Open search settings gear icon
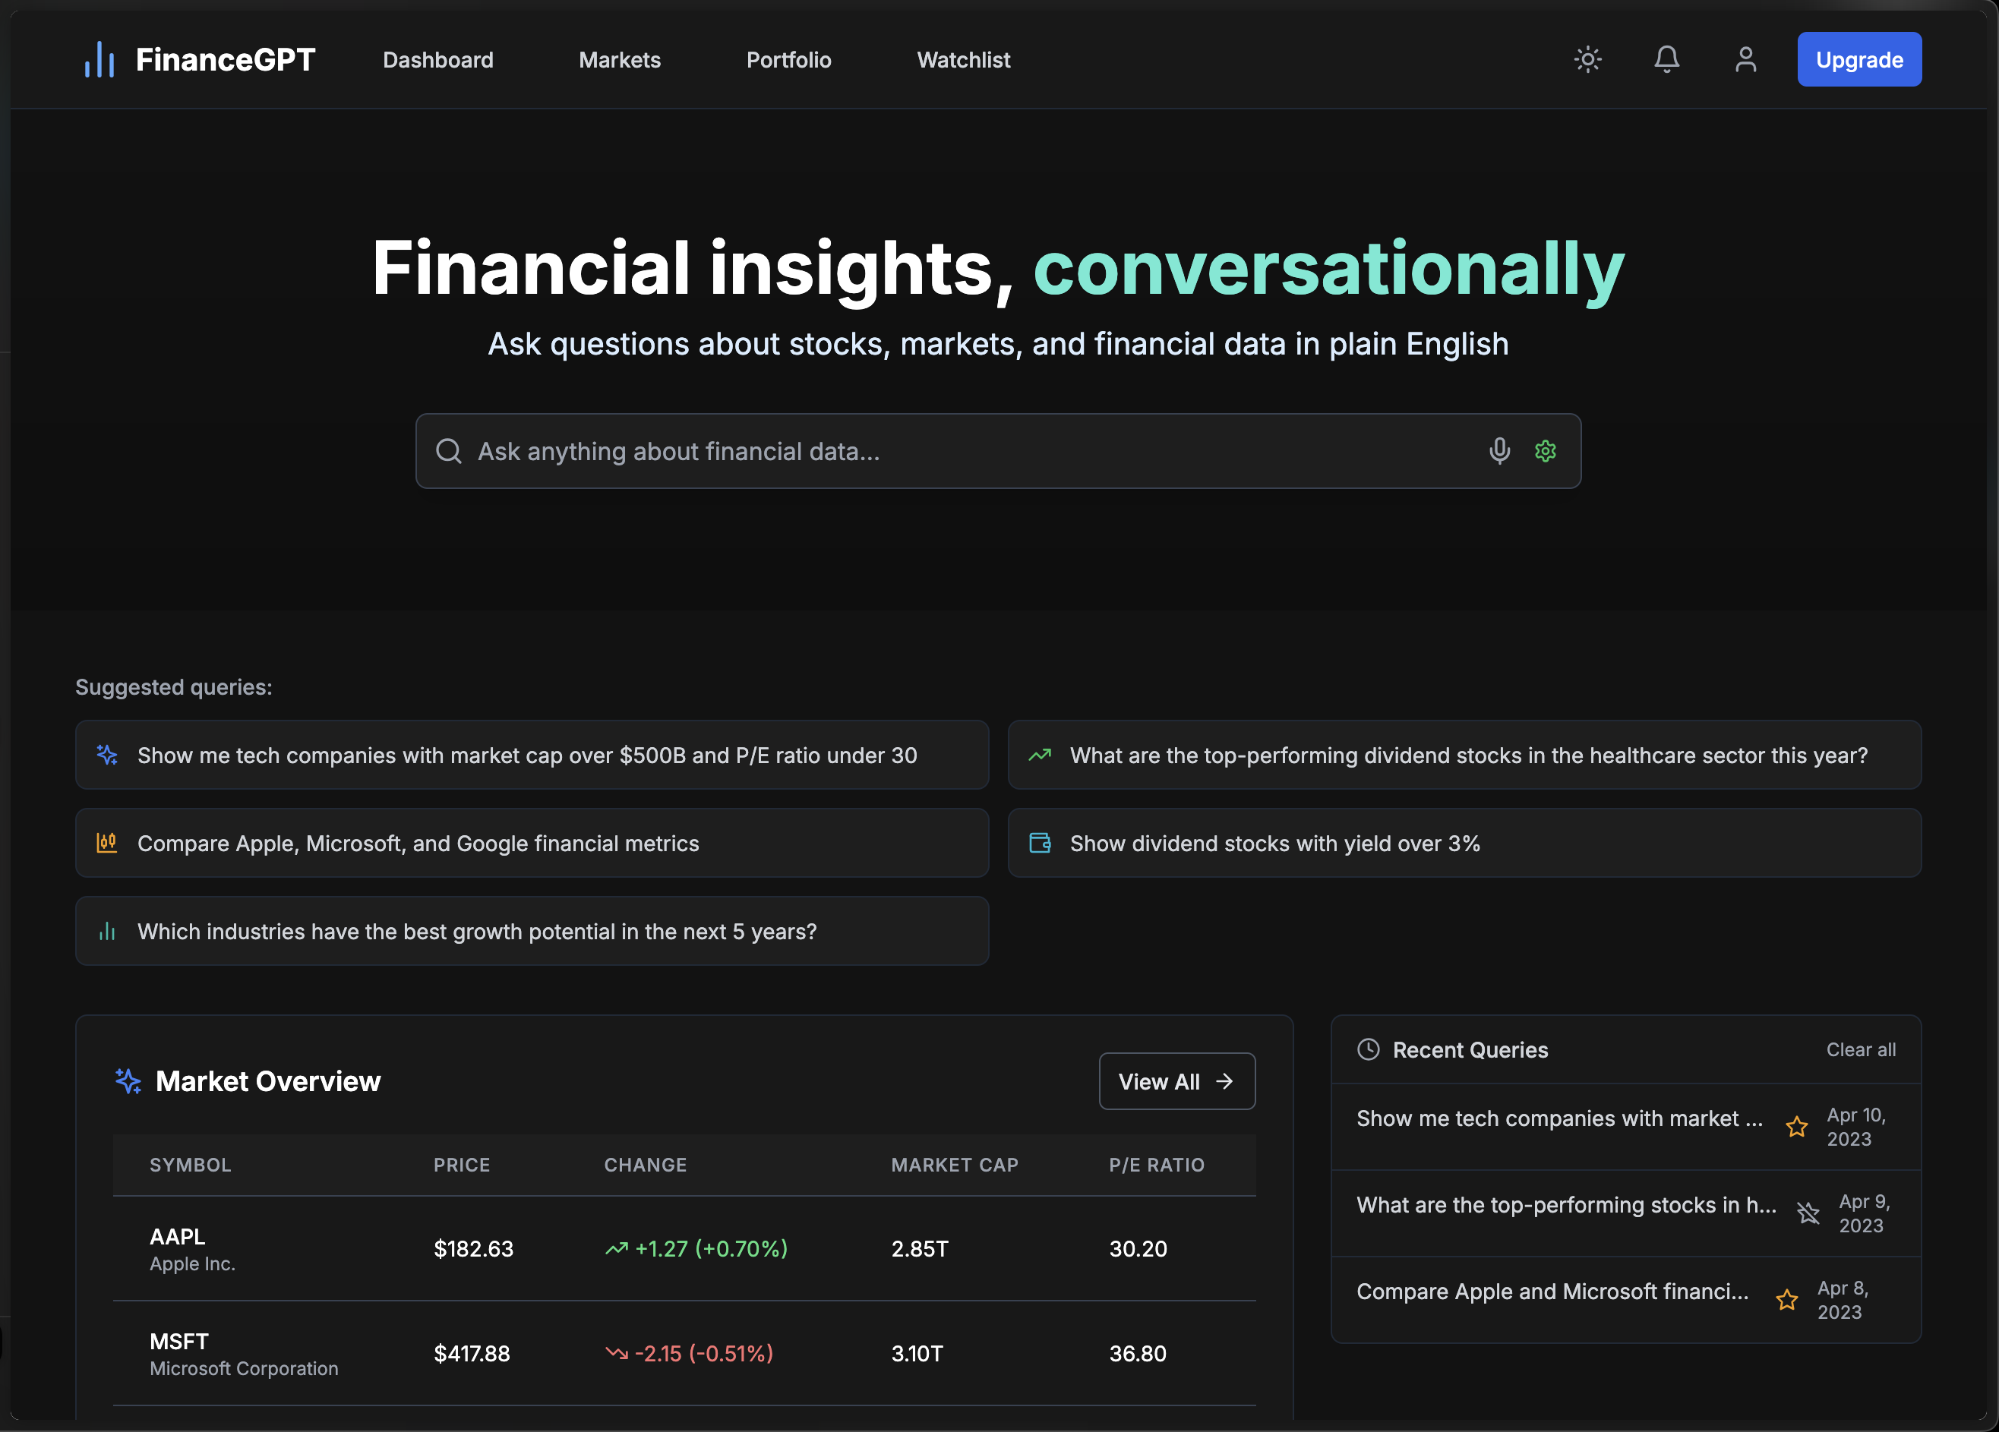 (1545, 451)
